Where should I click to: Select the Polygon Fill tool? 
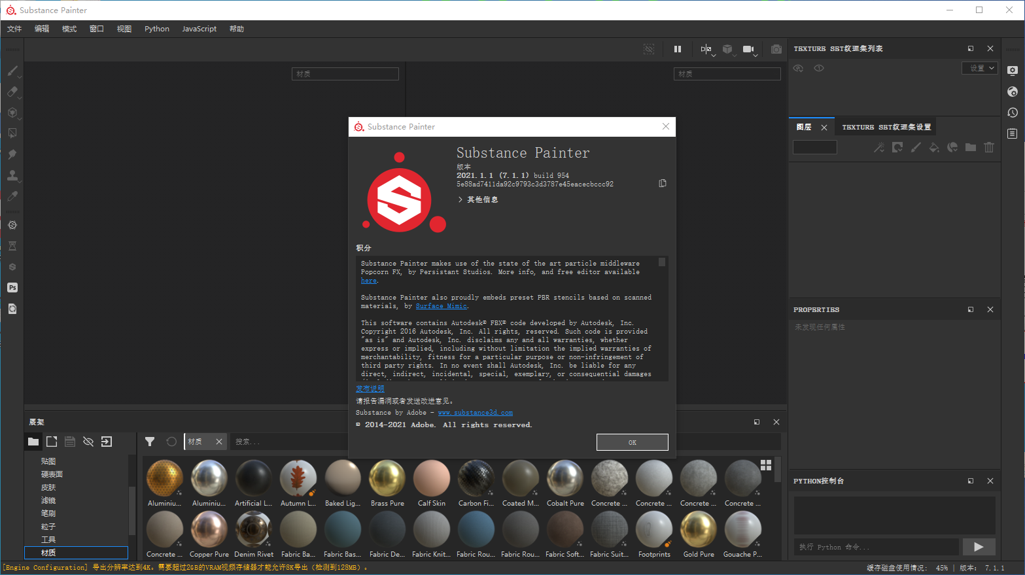coord(13,133)
